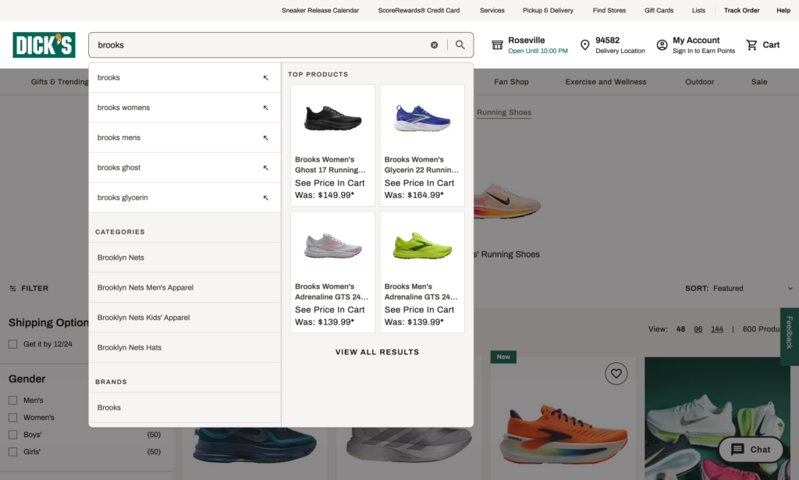Click arrow icon beside 'brooks ghost'
Viewport: 799px width, 480px height.
(265, 168)
